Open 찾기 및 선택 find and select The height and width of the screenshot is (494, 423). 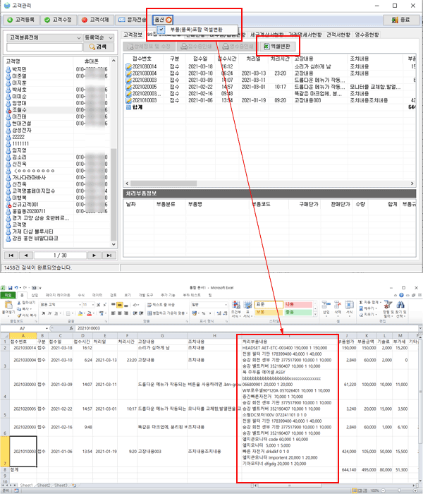pyautogui.click(x=400, y=309)
